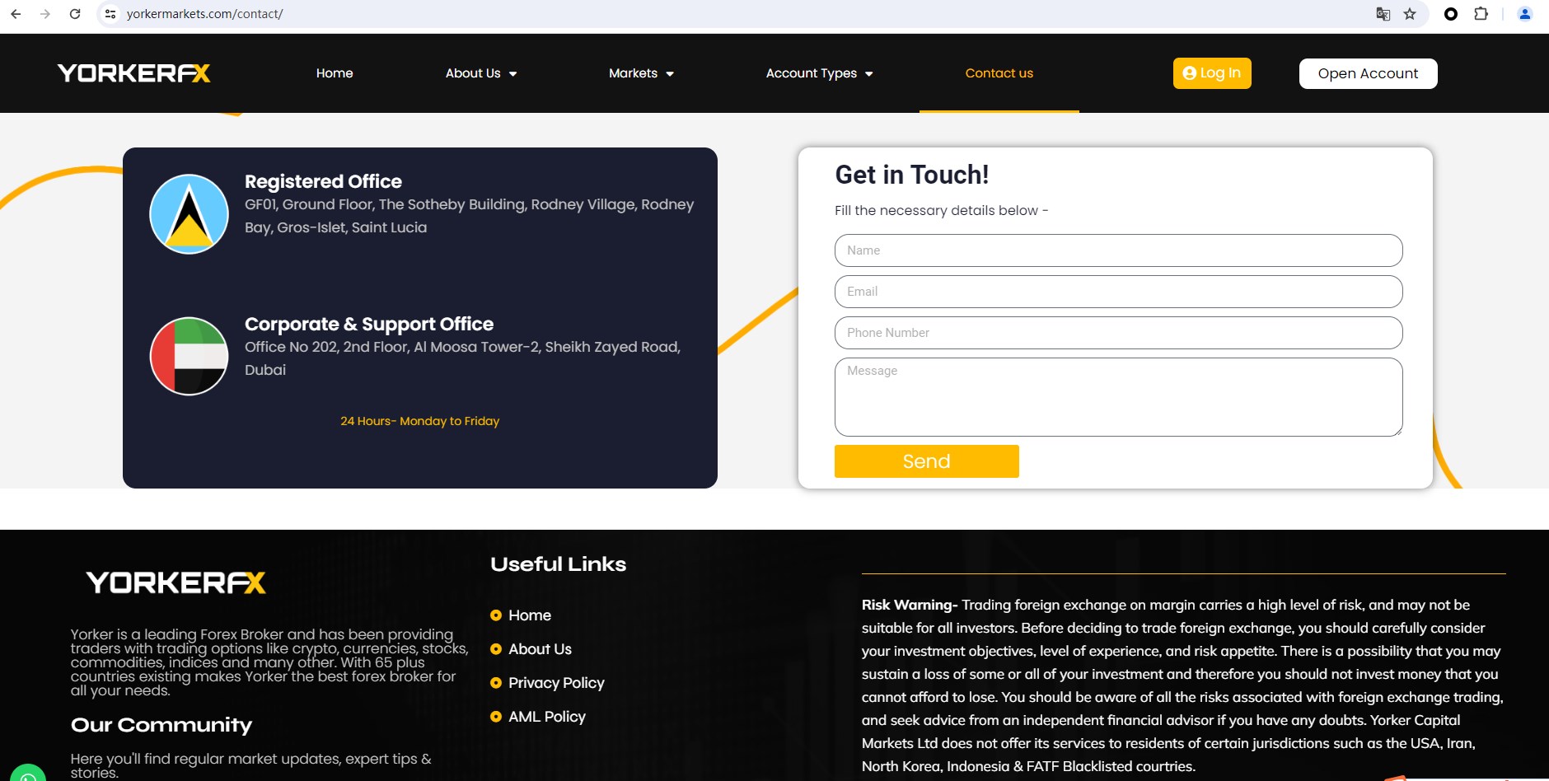
Task: Open the AML Policy link
Action: click(x=547, y=717)
